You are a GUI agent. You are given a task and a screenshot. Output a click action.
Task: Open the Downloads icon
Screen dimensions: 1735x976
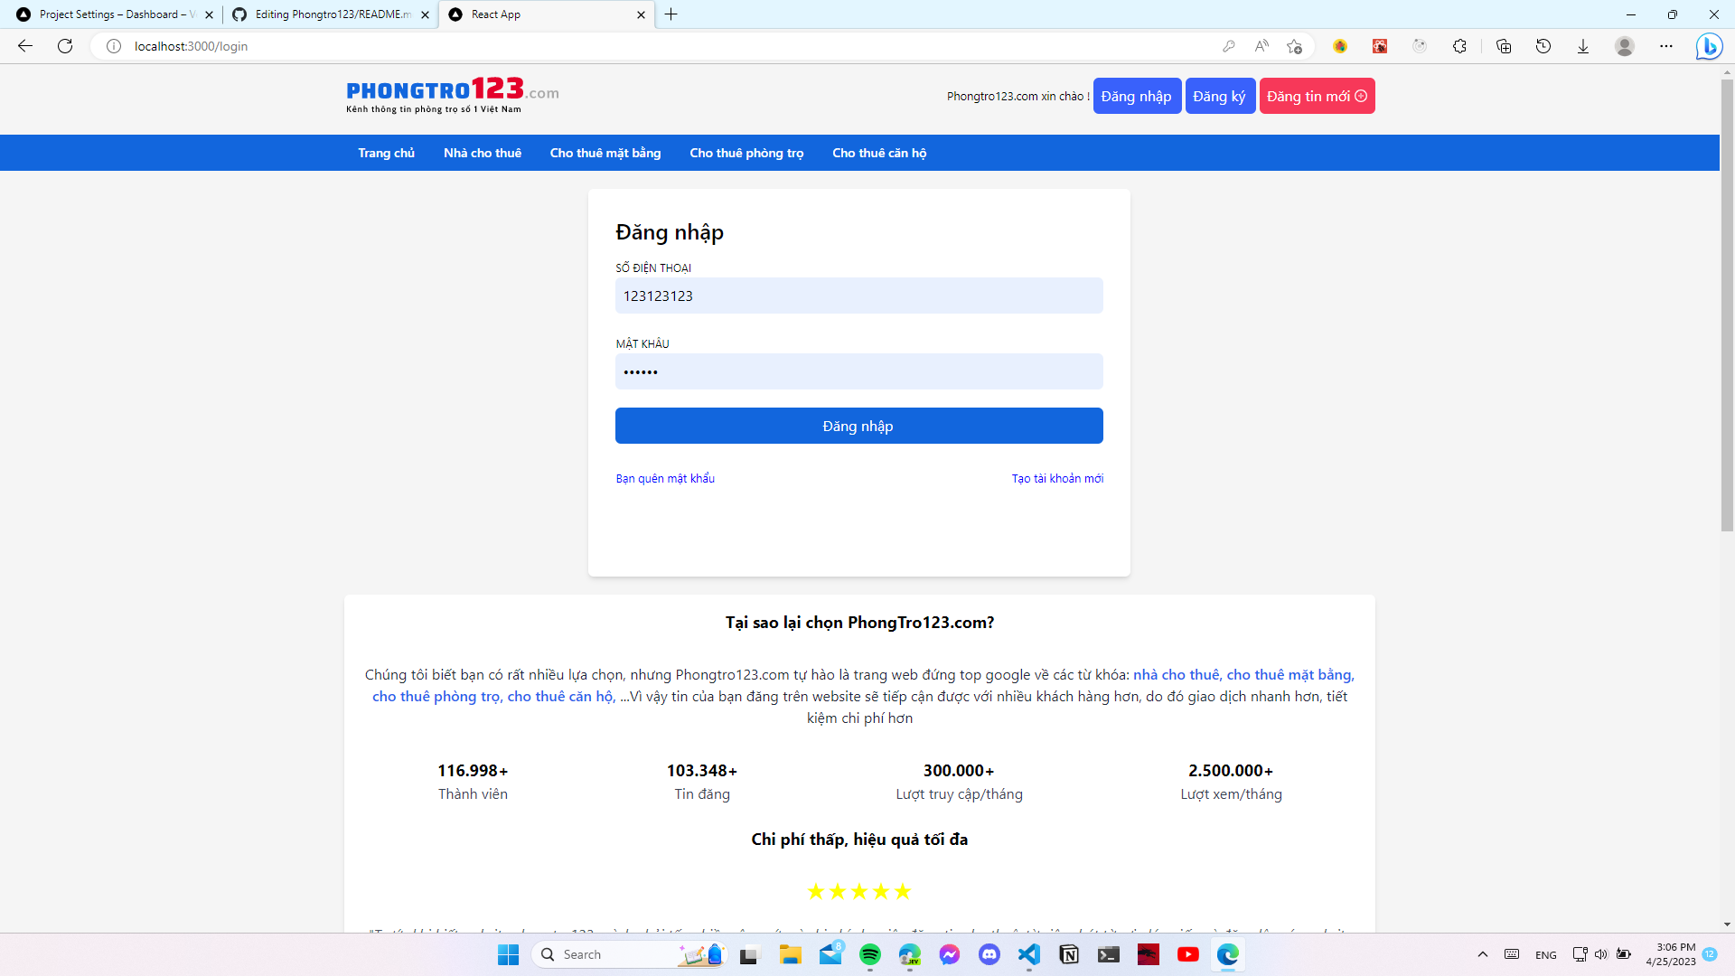[x=1583, y=46]
